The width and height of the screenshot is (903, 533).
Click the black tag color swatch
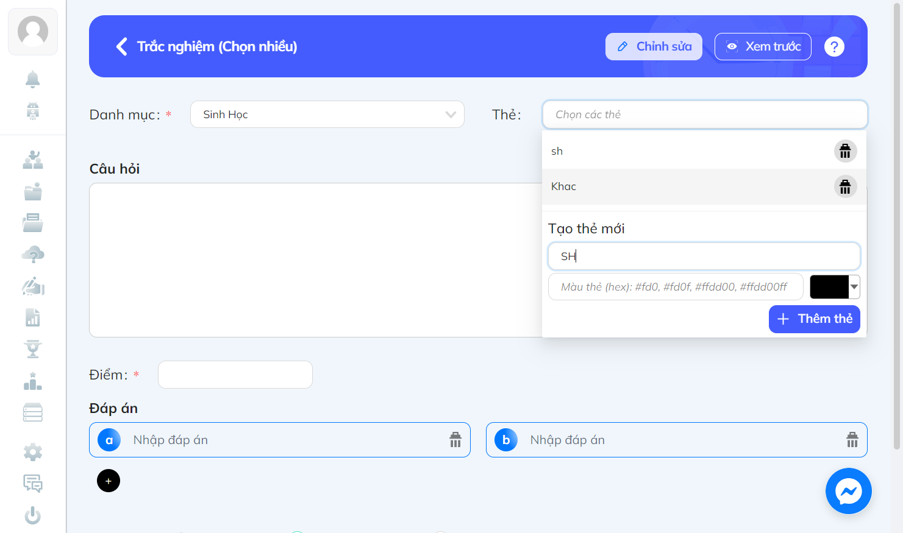[829, 287]
